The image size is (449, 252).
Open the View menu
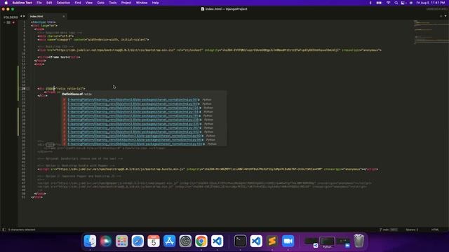89,3
